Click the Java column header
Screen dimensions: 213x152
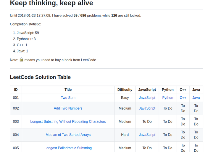[196, 90]
